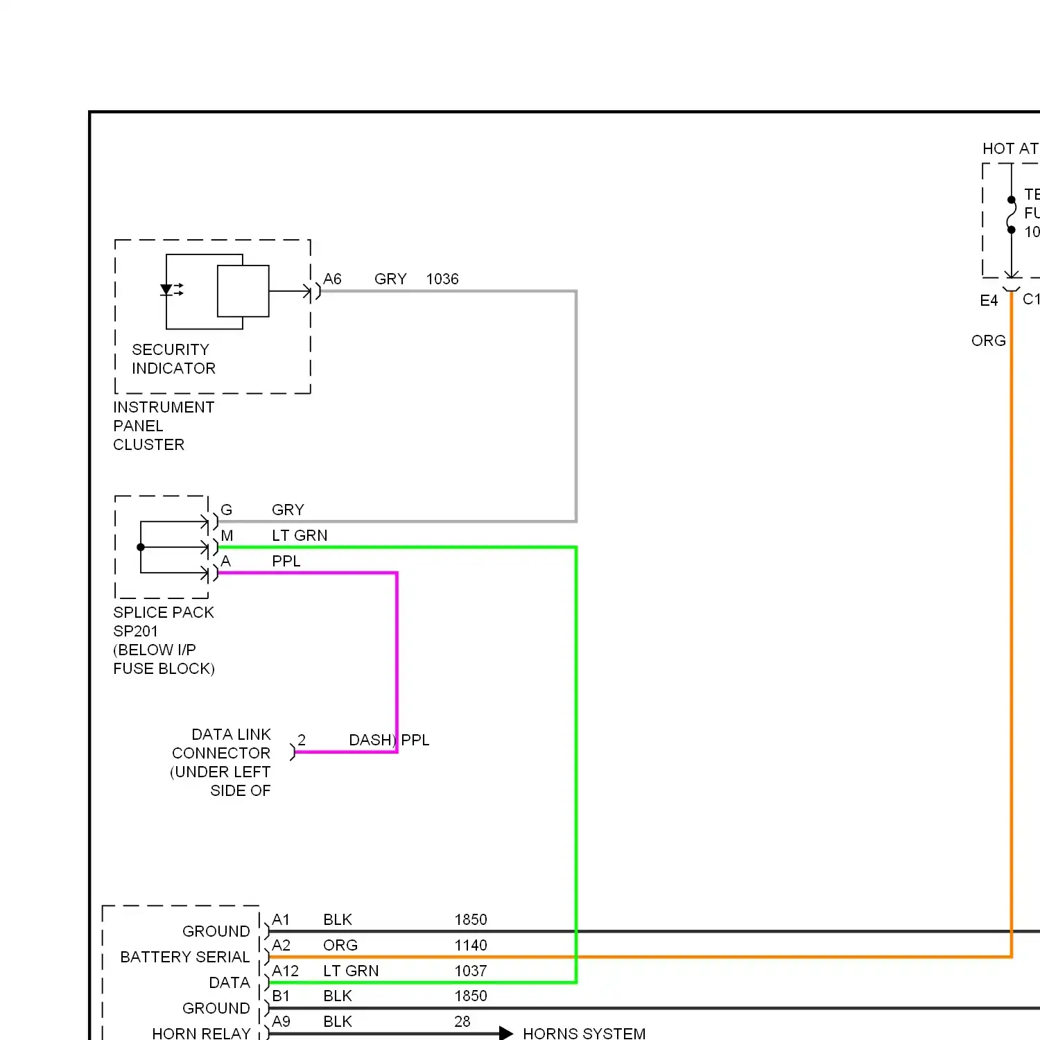
Task: Select circuit number 1140
Action: 471,945
